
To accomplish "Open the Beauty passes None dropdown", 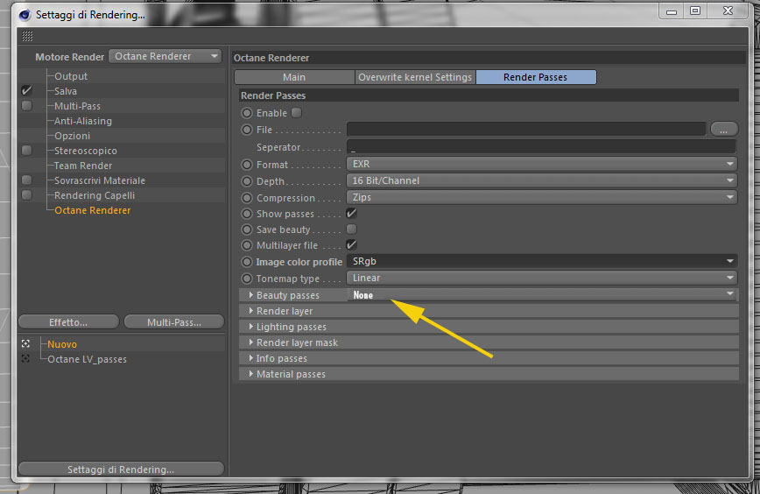I will click(542, 295).
